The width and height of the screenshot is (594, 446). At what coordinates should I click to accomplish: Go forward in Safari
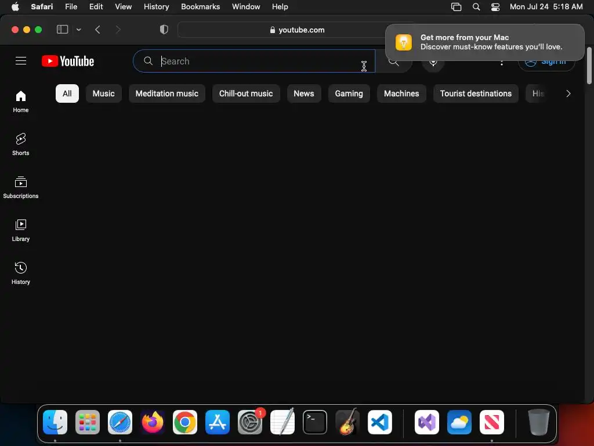click(x=118, y=30)
